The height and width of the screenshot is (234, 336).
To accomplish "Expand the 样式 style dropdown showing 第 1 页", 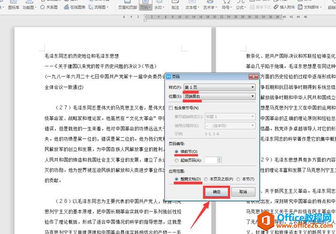I will [219, 87].
